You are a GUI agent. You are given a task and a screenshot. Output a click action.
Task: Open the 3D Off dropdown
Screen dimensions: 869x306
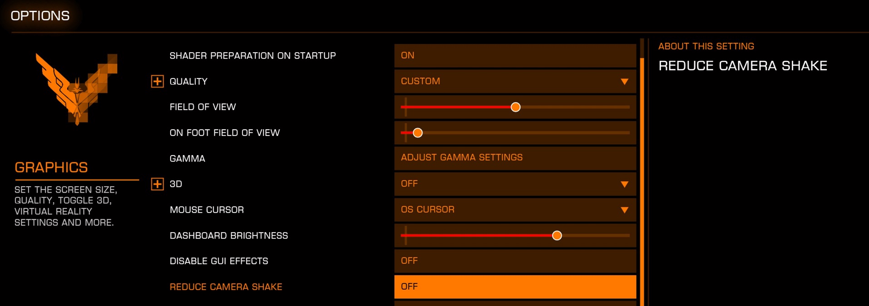coord(515,184)
